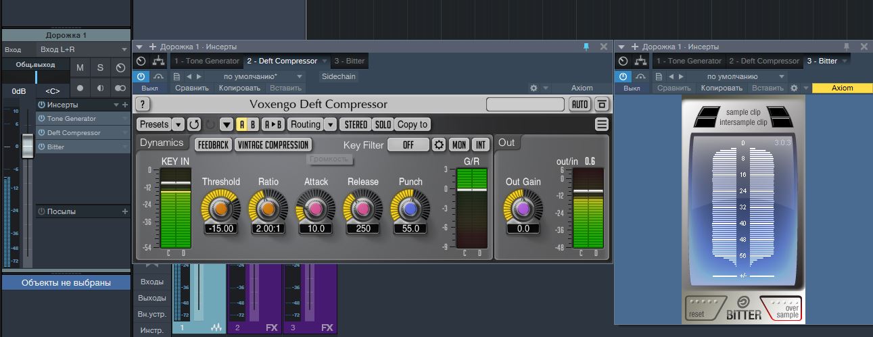
Task: Click the Bitter plugin logo icon
Action: [x=742, y=302]
